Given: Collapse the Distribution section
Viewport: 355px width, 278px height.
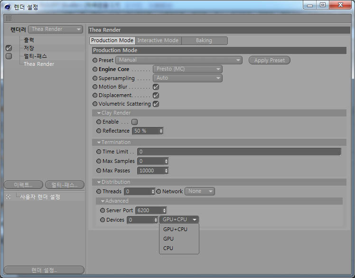Looking at the screenshot, I should [x=99, y=182].
